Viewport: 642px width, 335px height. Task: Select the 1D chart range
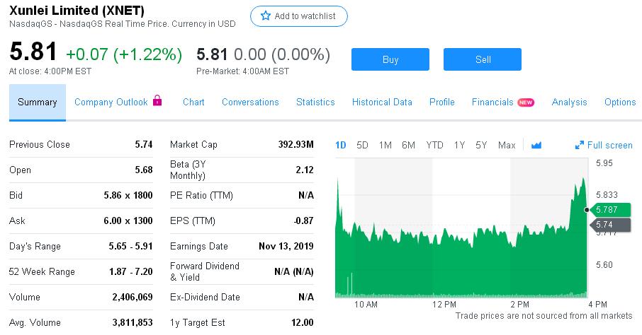[341, 145]
